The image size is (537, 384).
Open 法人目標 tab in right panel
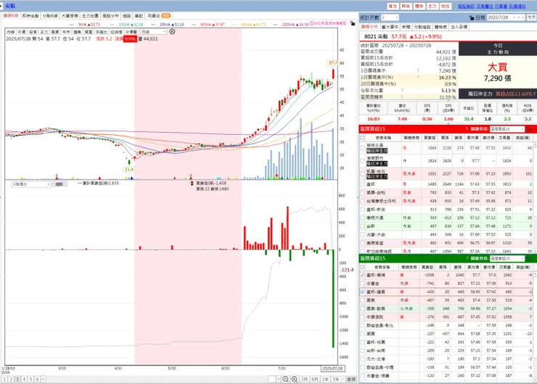click(459, 27)
